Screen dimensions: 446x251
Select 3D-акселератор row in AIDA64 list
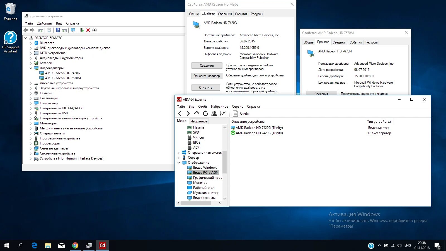click(330, 133)
